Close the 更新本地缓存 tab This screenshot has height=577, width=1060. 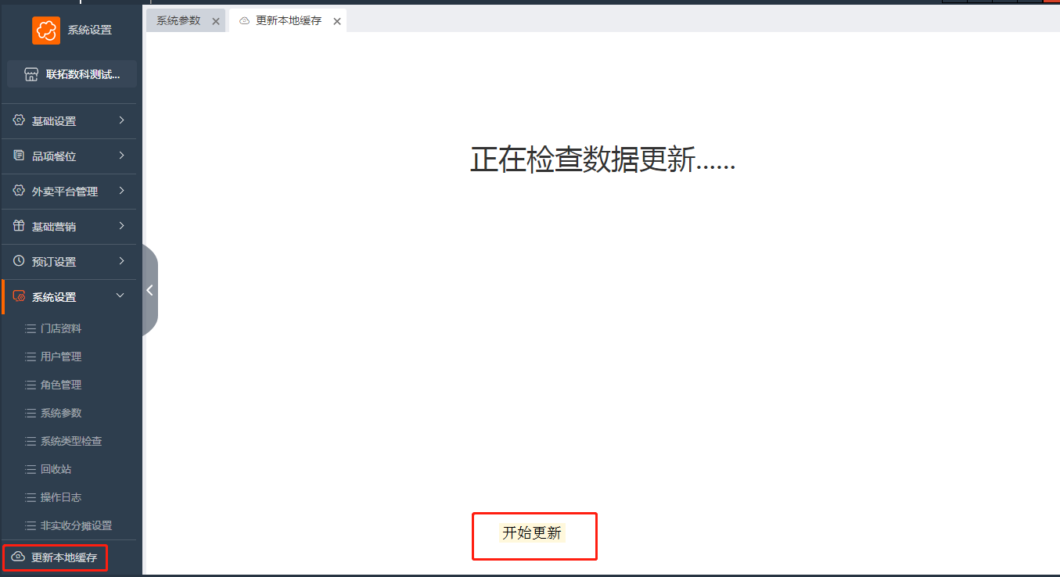[x=337, y=21]
